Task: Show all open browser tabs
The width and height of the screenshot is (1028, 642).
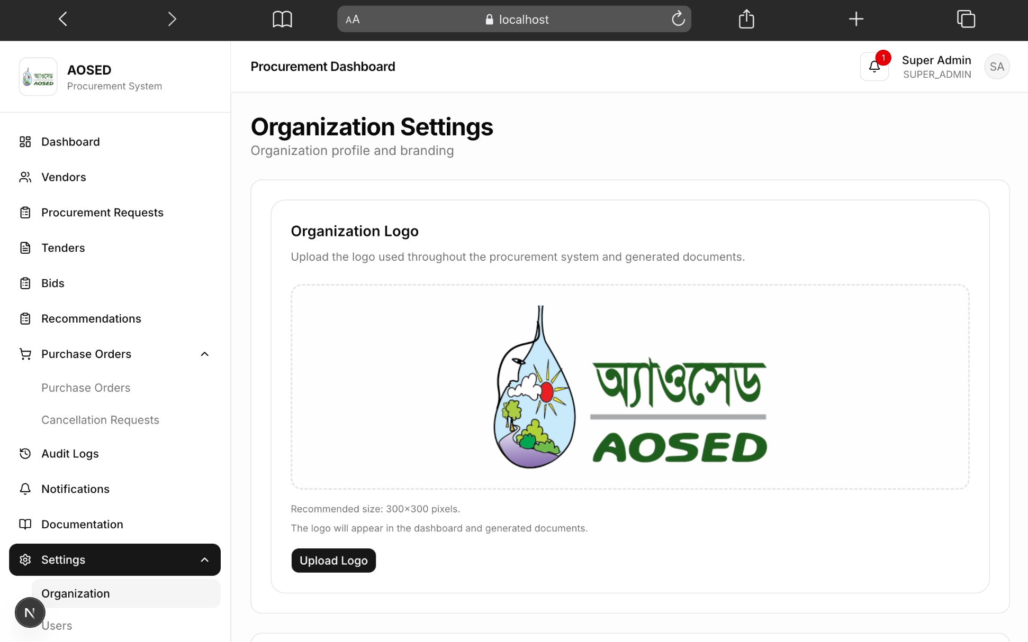Action: 966,19
